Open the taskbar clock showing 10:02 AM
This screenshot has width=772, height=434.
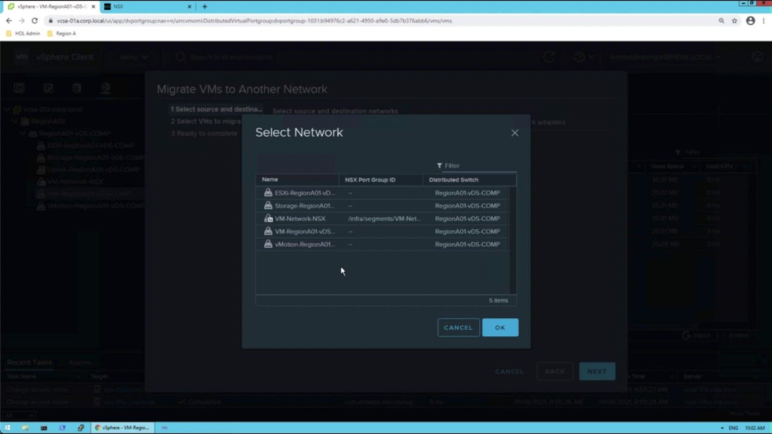755,428
